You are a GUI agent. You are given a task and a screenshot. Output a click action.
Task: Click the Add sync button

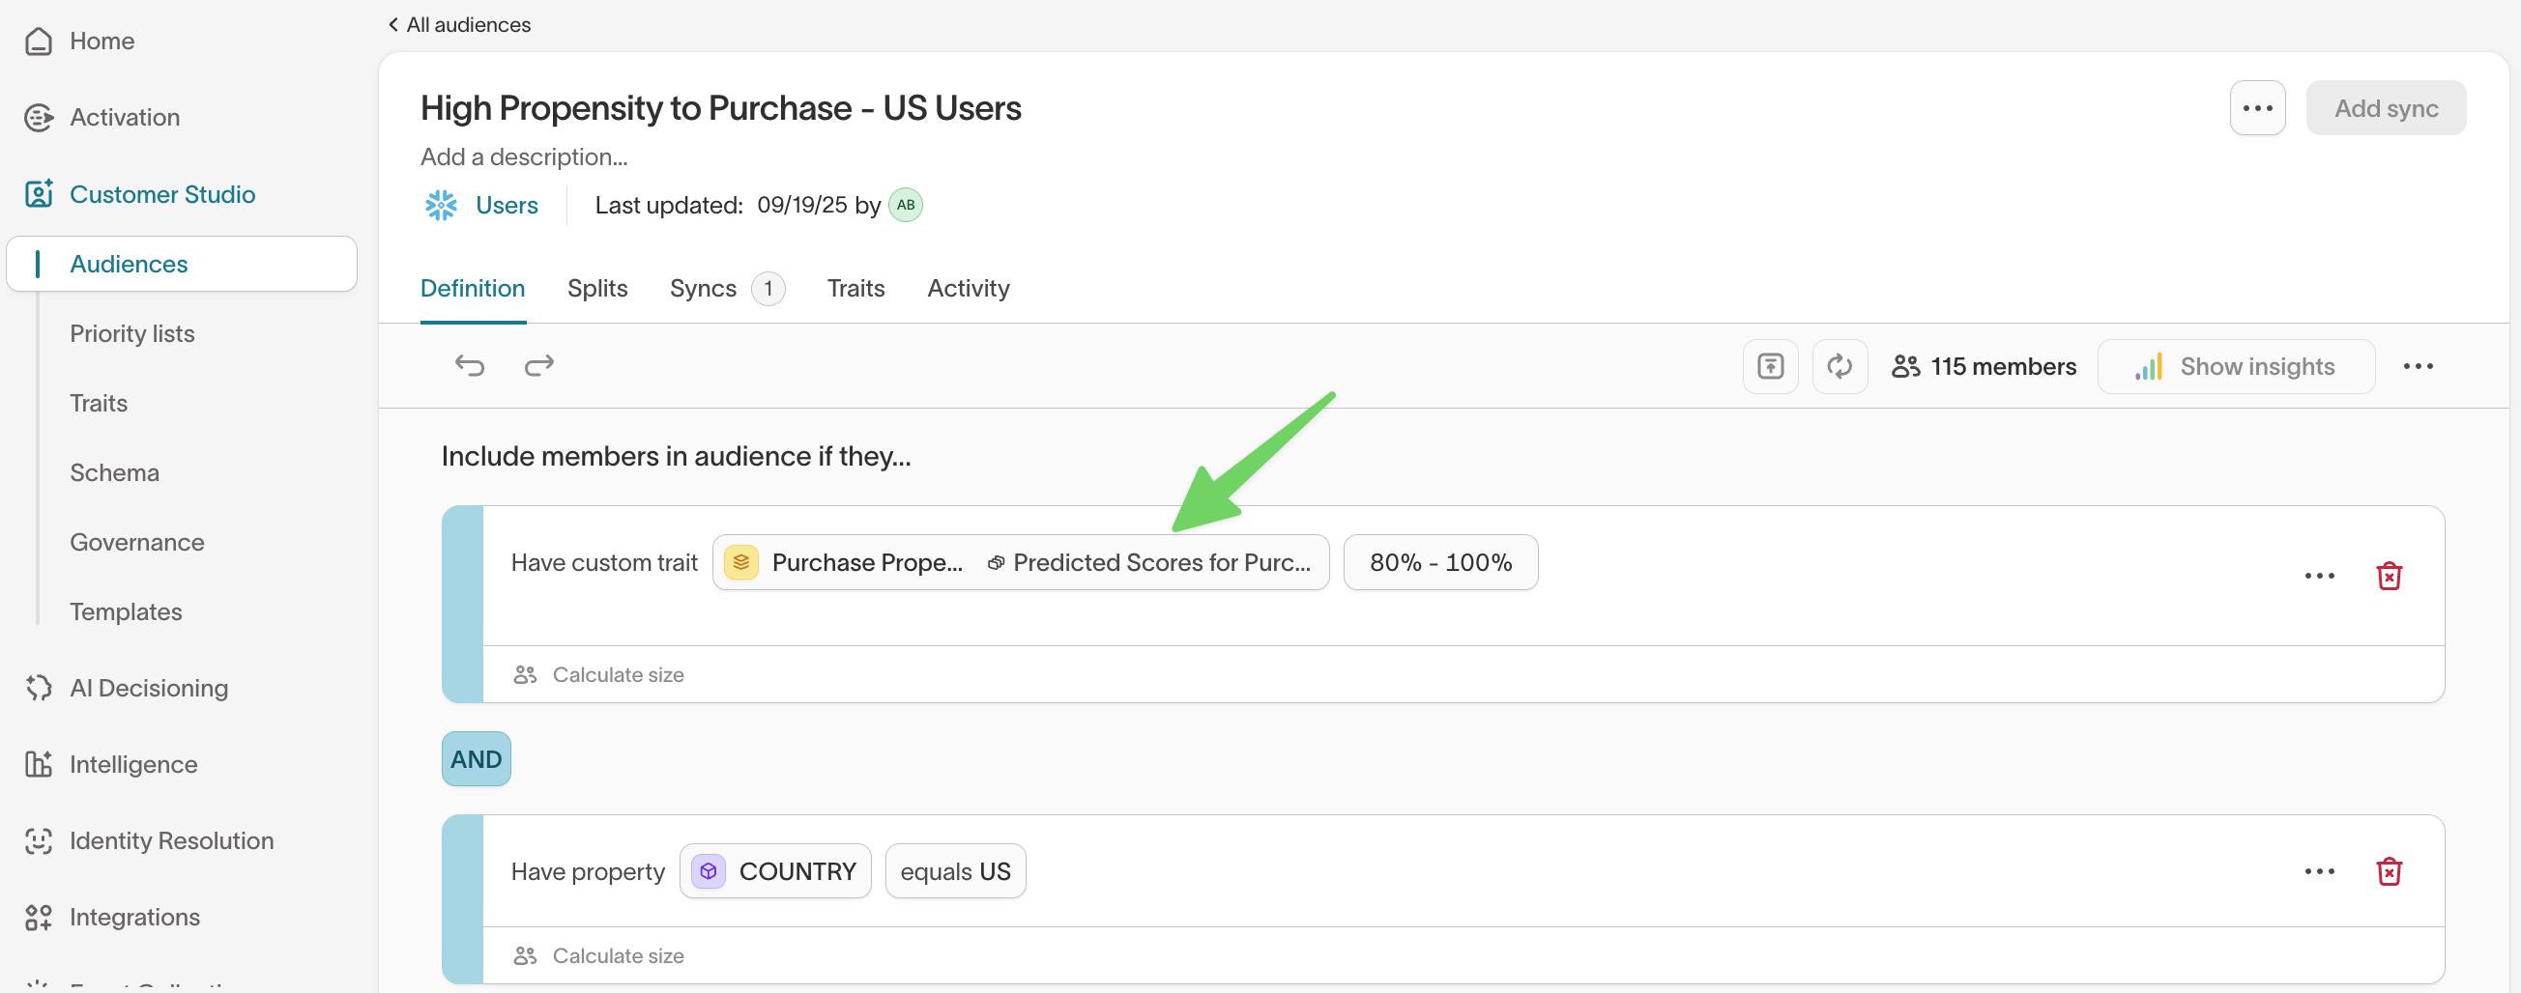coord(2385,107)
